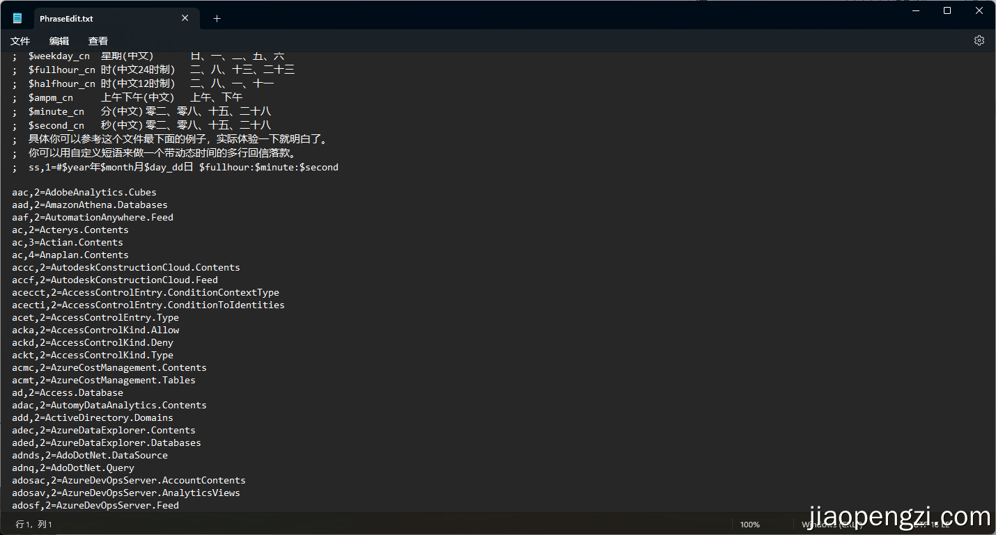The width and height of the screenshot is (996, 535).
Task: Click the $ampm_cn comment line
Action: [x=127, y=97]
